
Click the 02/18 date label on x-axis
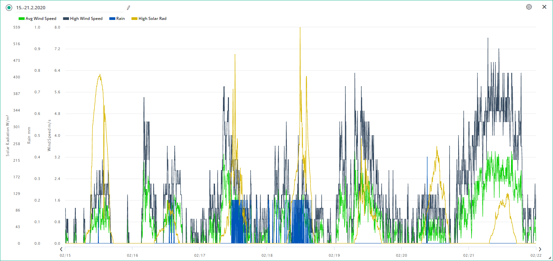[267, 255]
